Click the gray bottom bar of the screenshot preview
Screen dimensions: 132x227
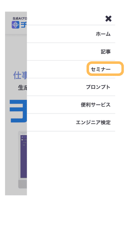pos(23,184)
